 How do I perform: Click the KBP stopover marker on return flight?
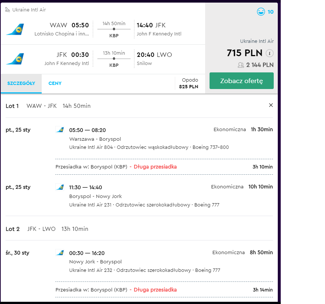[x=114, y=58]
